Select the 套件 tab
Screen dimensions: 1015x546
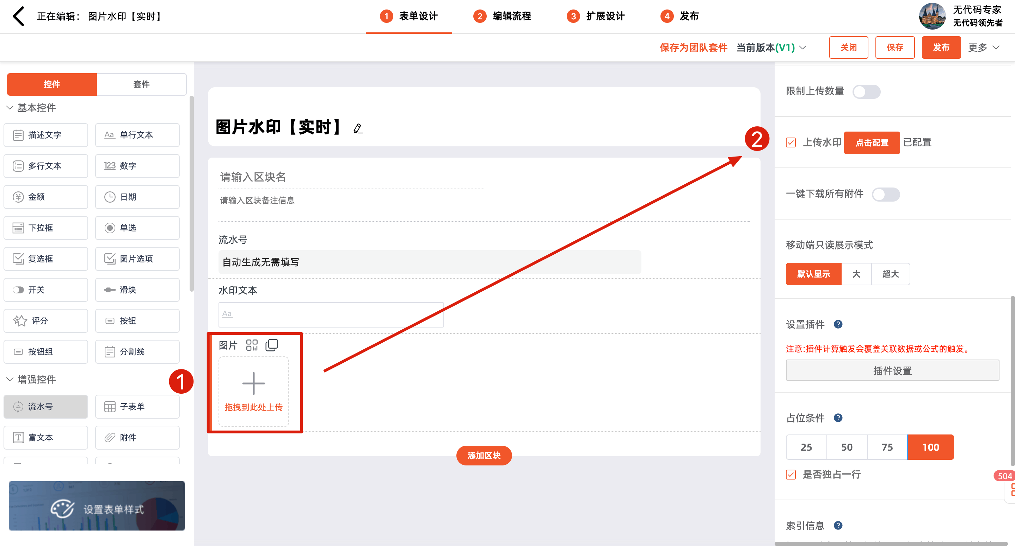pos(141,84)
